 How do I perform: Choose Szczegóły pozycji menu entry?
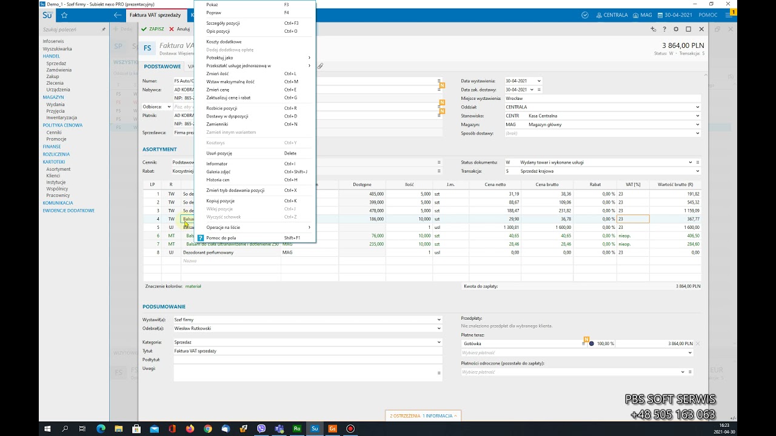coord(255,23)
